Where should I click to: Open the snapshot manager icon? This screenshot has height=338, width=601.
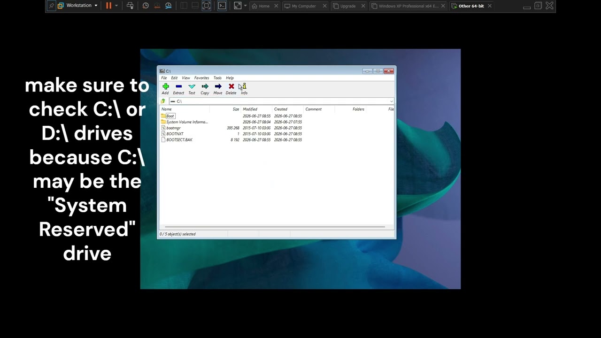pos(168,6)
